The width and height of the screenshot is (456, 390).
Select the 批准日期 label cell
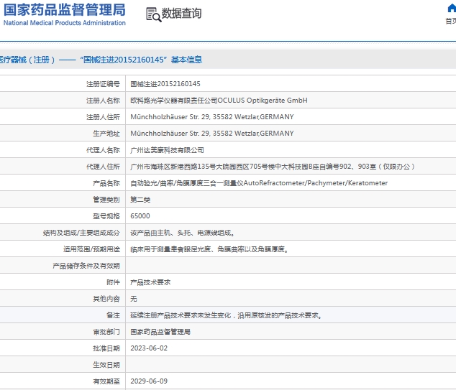(x=106, y=348)
